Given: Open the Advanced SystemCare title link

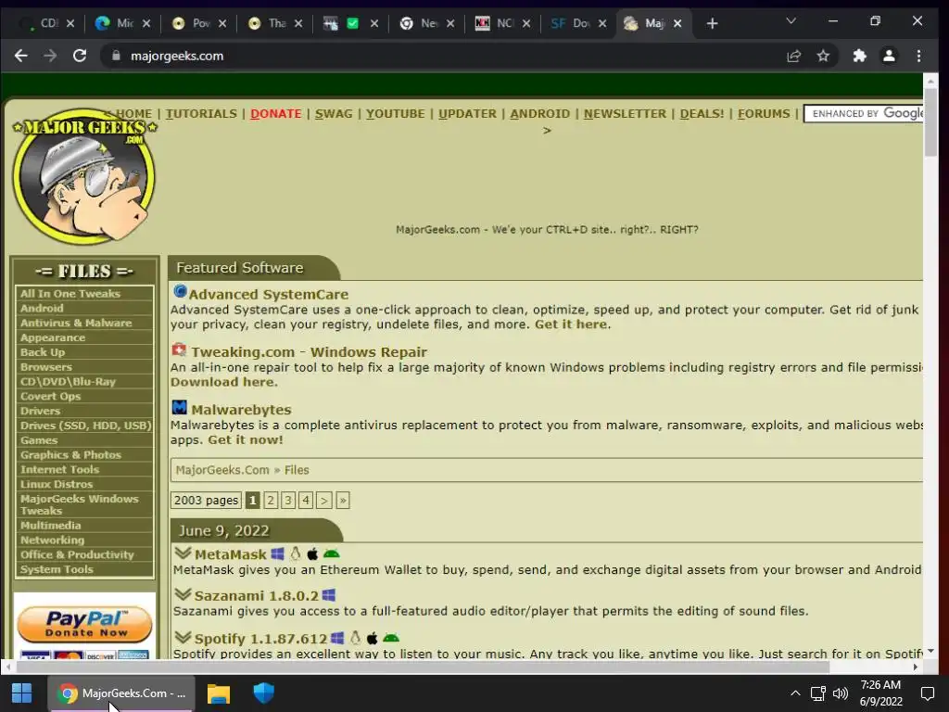Looking at the screenshot, I should (x=268, y=294).
